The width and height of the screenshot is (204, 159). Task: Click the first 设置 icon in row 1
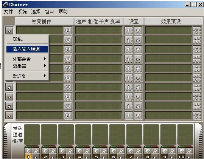coord(129,31)
